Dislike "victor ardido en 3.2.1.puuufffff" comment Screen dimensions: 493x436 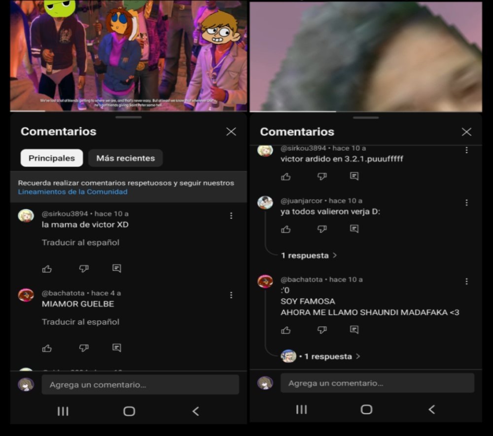pos(322,176)
